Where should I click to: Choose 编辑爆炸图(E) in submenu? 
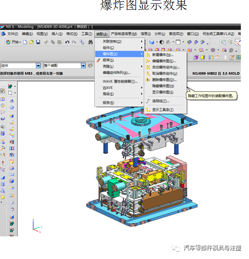(x=165, y=61)
